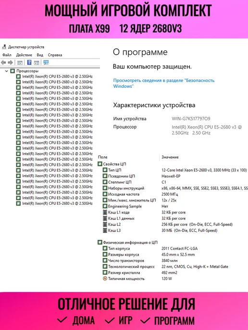Image resolution: width=248 pixels, height=330 pixels.
Task: Select the 12x / 25x multiplier value
Action: pyautogui.click(x=169, y=200)
